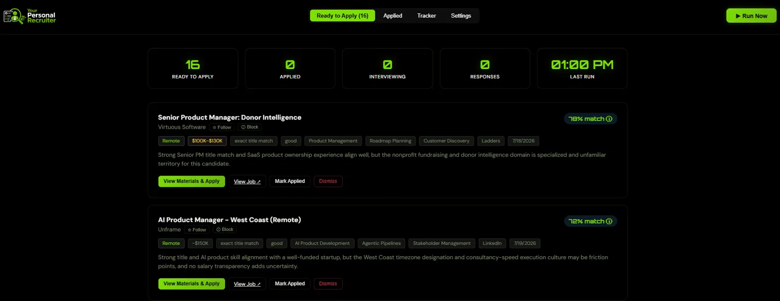
Task: Follow Virtuous Software company
Action: coord(222,128)
